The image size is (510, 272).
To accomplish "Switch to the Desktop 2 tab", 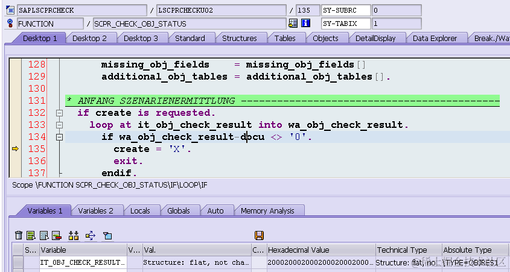I will click(x=89, y=39).
